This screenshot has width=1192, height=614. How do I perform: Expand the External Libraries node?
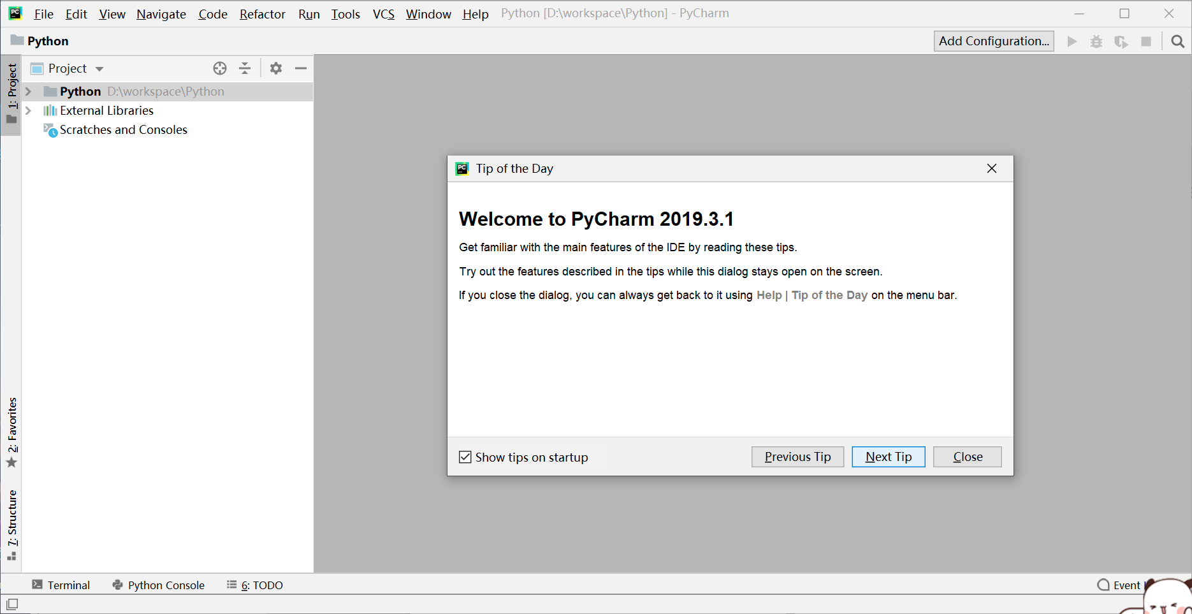[x=28, y=110]
